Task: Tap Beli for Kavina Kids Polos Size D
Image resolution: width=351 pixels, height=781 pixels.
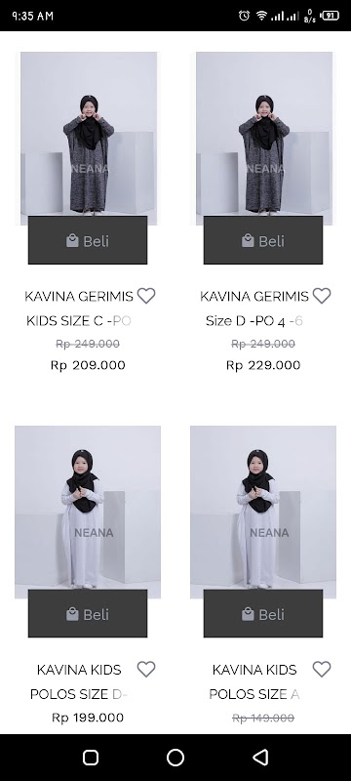Action: pos(88,614)
